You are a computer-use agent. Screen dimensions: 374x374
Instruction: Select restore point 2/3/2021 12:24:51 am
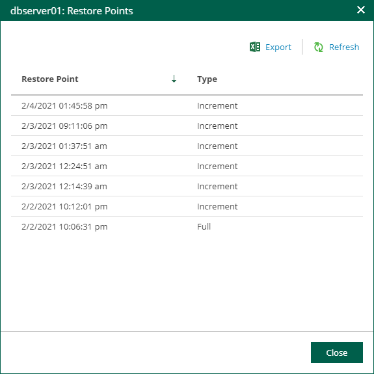(x=187, y=166)
